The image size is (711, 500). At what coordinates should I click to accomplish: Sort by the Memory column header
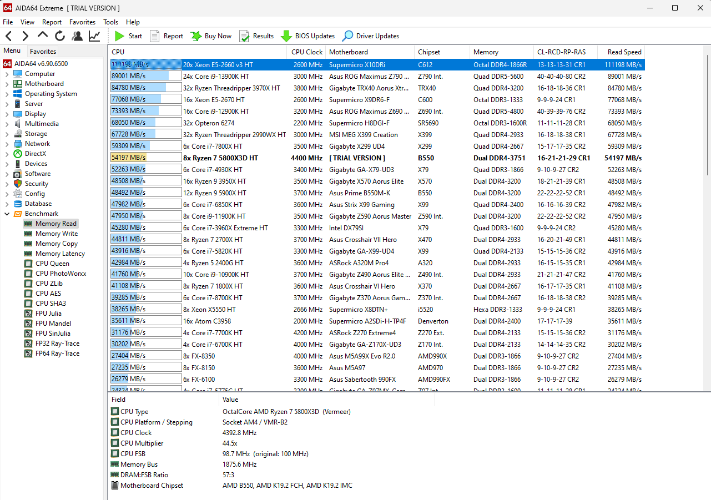click(501, 52)
